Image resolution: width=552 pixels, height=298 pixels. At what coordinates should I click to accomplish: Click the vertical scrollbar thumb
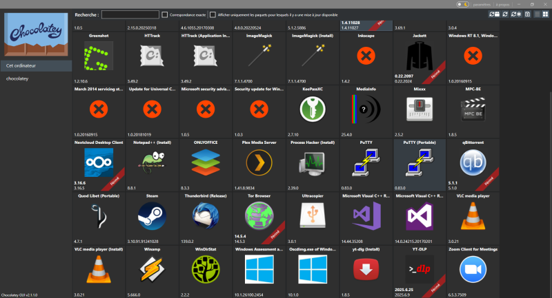coord(550,195)
